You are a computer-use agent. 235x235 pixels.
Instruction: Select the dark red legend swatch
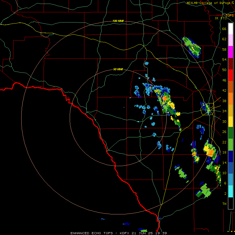pos(231,64)
